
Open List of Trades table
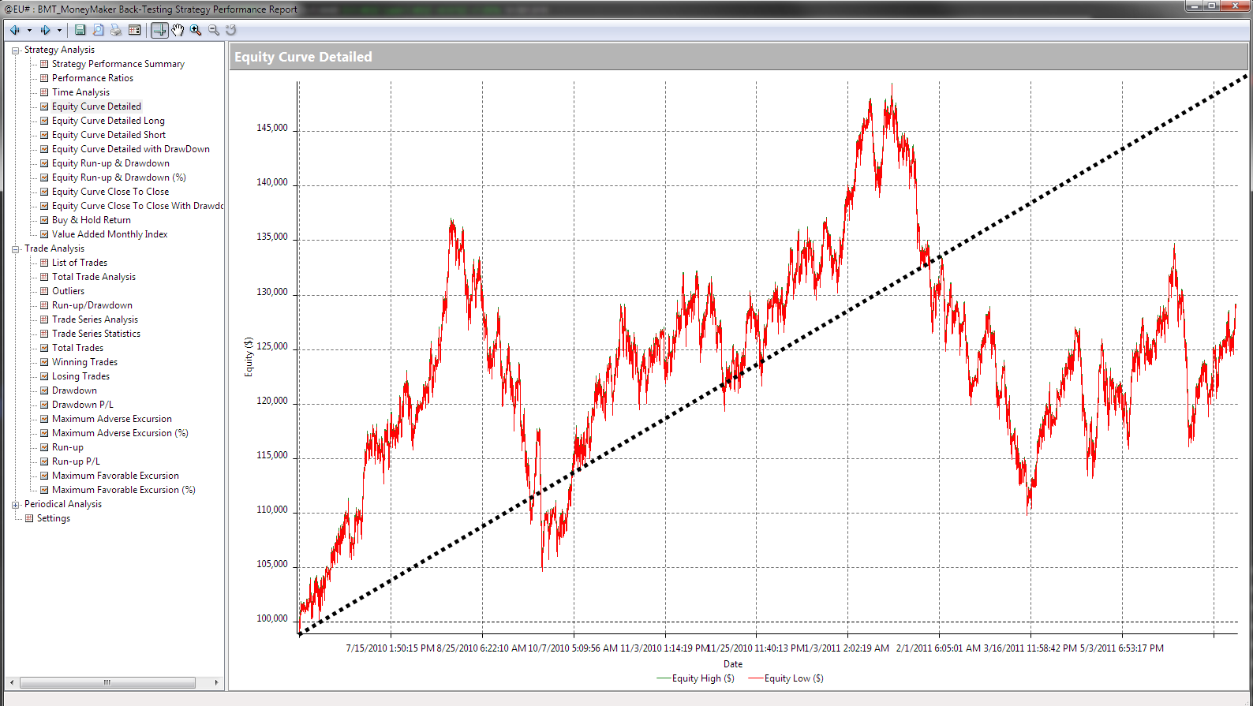[x=80, y=263]
